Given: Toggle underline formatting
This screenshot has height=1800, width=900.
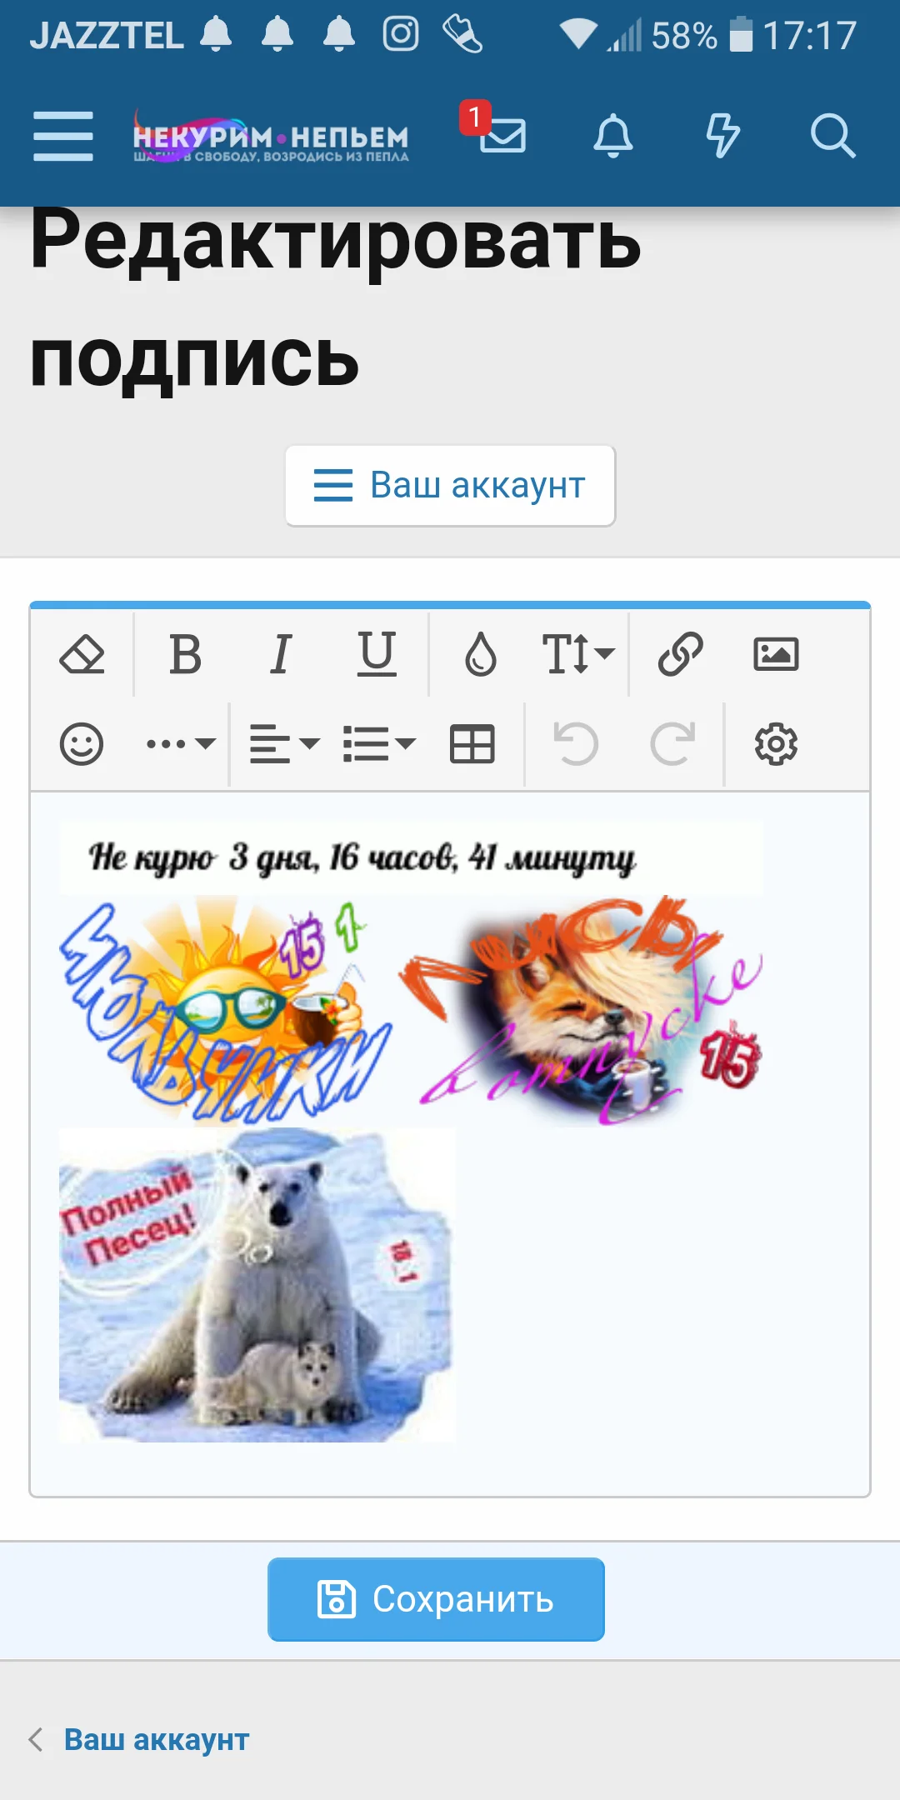Looking at the screenshot, I should [377, 654].
